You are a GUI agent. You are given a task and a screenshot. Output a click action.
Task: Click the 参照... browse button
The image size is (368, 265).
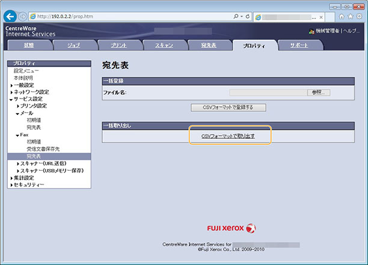click(x=319, y=93)
